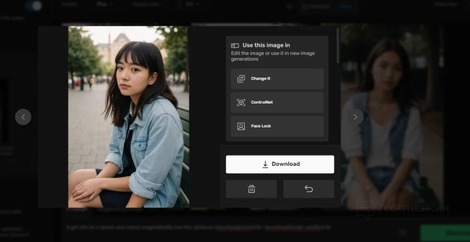This screenshot has width=470, height=242.
Task: Click the large portrait preview image
Action: click(129, 117)
